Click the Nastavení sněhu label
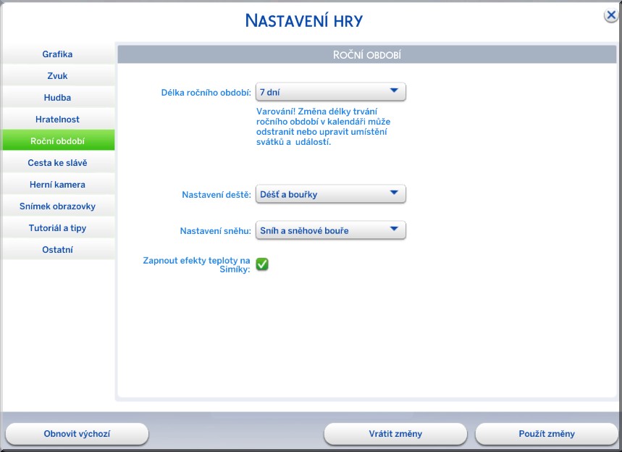The height and width of the screenshot is (452, 622). (215, 231)
